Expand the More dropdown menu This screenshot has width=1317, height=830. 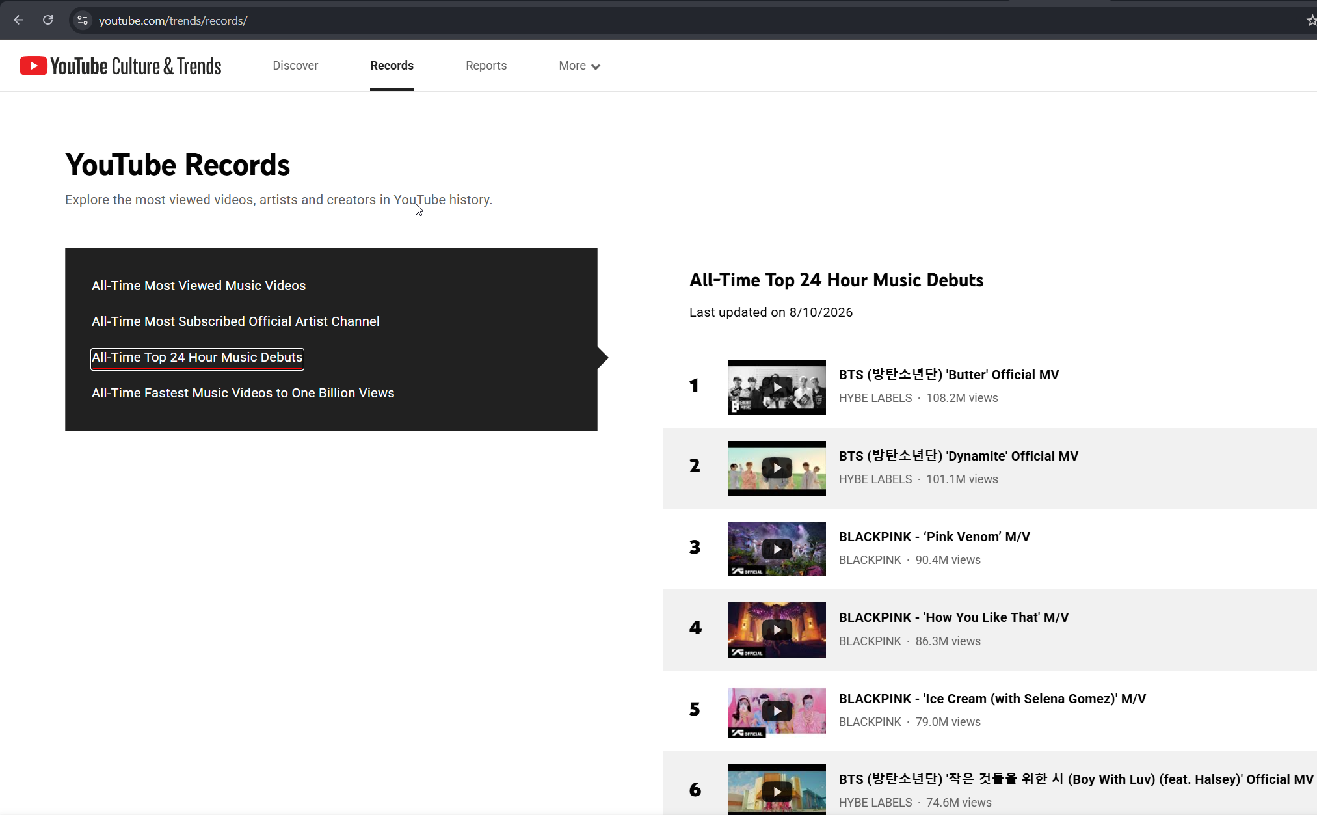pos(579,66)
